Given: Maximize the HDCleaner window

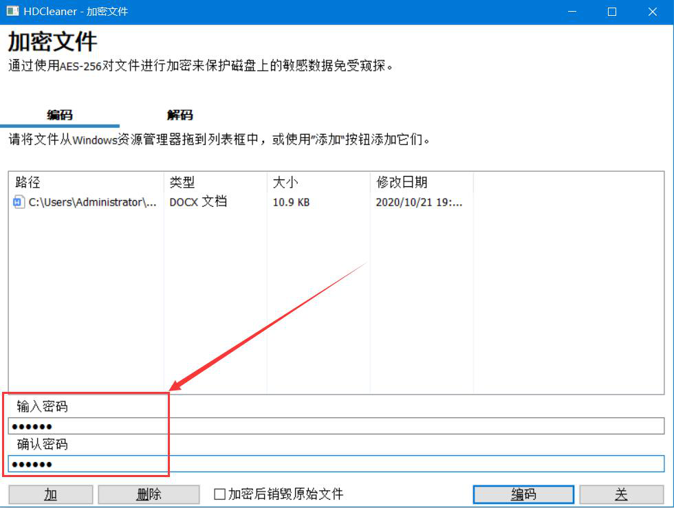Looking at the screenshot, I should [611, 12].
